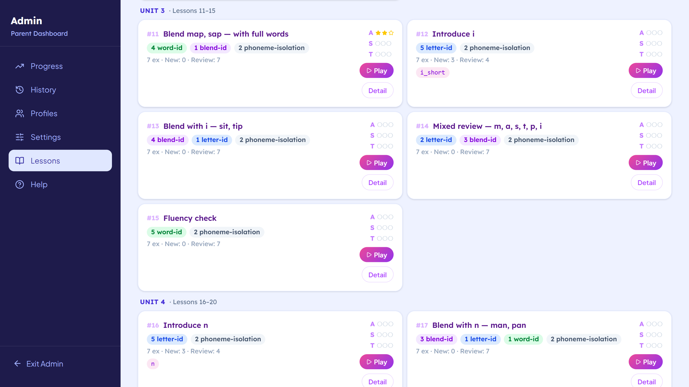The image size is (689, 387).
Task: Select the Progress chart icon in sidebar
Action: tap(20, 66)
